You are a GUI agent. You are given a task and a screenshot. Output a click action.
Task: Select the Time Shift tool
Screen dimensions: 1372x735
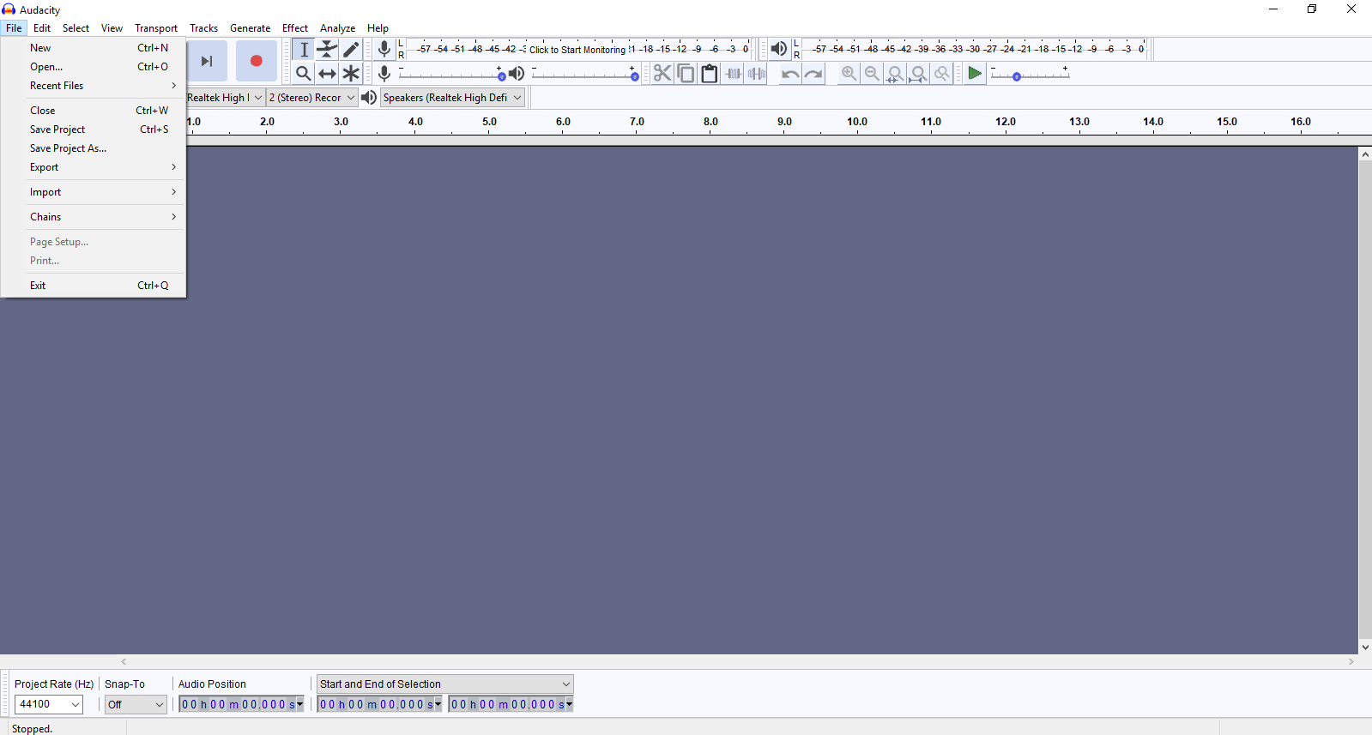327,74
